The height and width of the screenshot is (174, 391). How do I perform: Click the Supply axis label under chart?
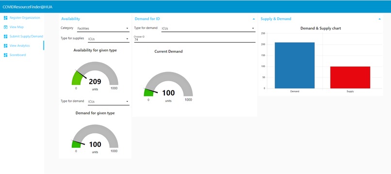pos(350,91)
